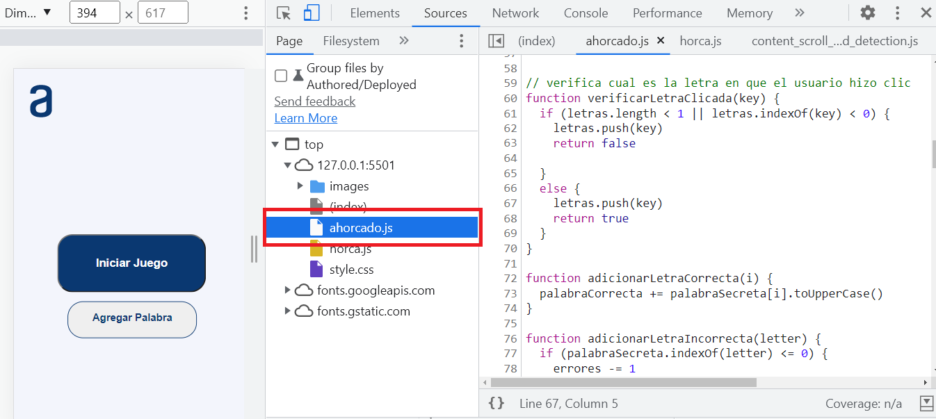The image size is (936, 419).
Task: Expand the images folder
Action: click(300, 186)
